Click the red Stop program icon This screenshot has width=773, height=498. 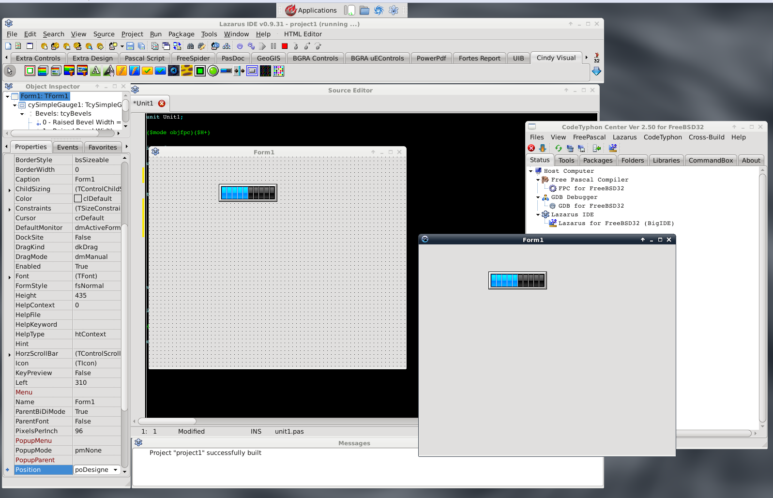(285, 46)
